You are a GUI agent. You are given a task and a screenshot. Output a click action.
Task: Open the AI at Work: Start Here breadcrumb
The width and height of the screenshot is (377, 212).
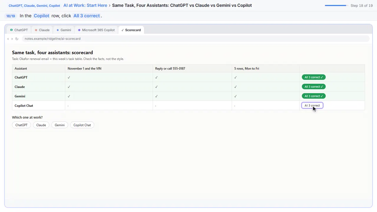click(85, 5)
